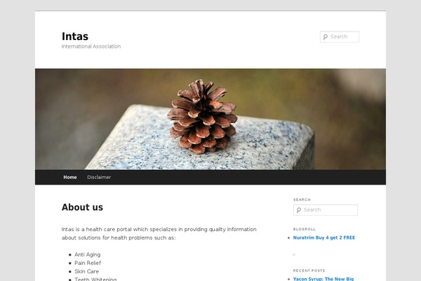
Task: Click the Anti Aging list item
Action: 88,254
